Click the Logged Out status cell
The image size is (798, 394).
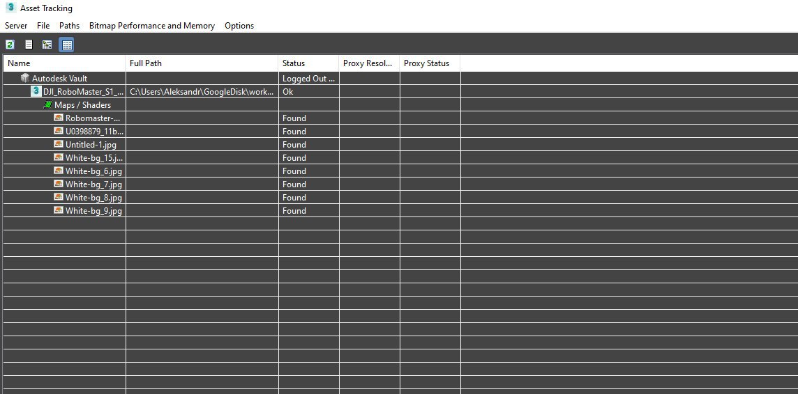click(308, 79)
